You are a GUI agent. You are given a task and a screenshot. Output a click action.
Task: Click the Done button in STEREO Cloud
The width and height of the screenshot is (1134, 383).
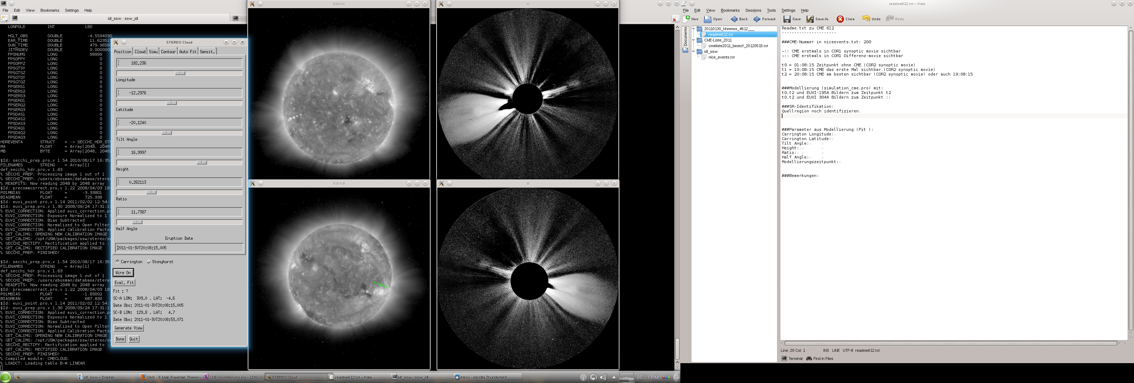(x=120, y=339)
